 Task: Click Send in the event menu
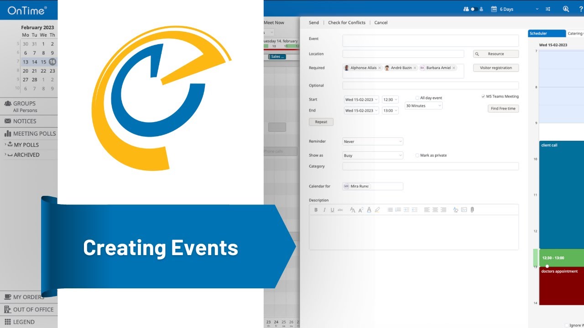pos(314,22)
